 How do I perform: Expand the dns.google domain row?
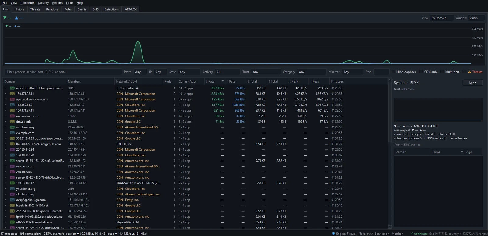click(x=5, y=122)
